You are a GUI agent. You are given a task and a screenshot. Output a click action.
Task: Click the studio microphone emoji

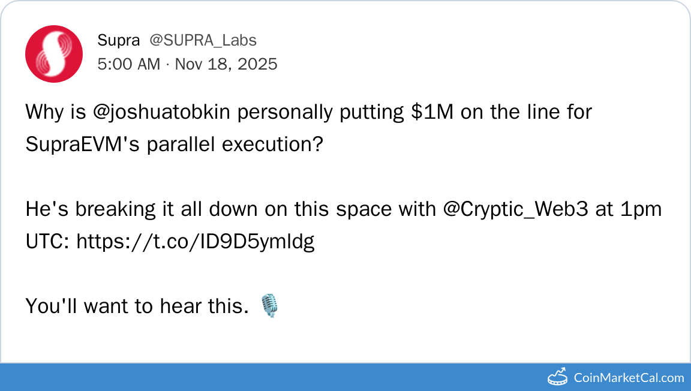270,306
